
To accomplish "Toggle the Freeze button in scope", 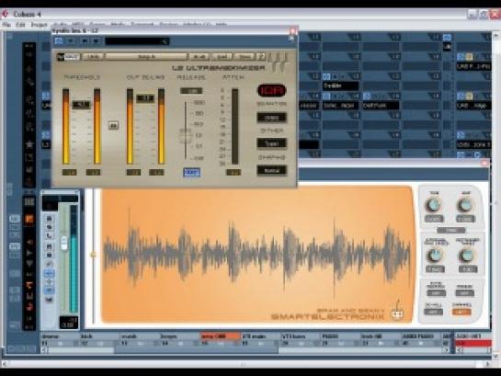I will [464, 293].
